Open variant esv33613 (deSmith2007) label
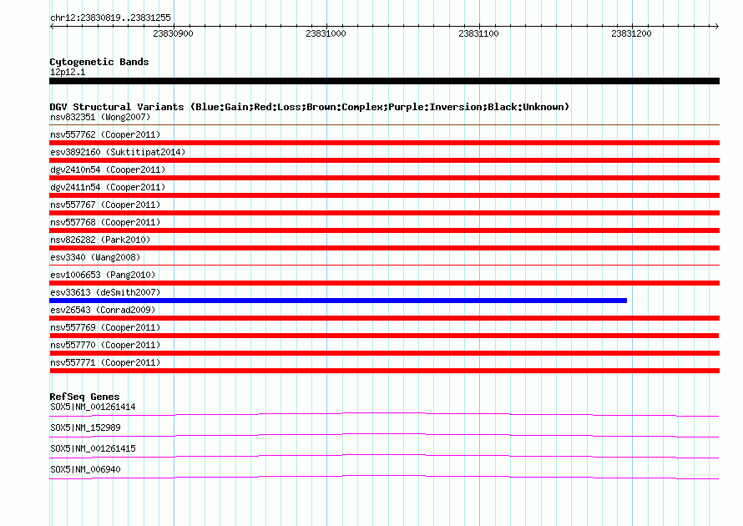The image size is (743, 526). click(x=105, y=292)
